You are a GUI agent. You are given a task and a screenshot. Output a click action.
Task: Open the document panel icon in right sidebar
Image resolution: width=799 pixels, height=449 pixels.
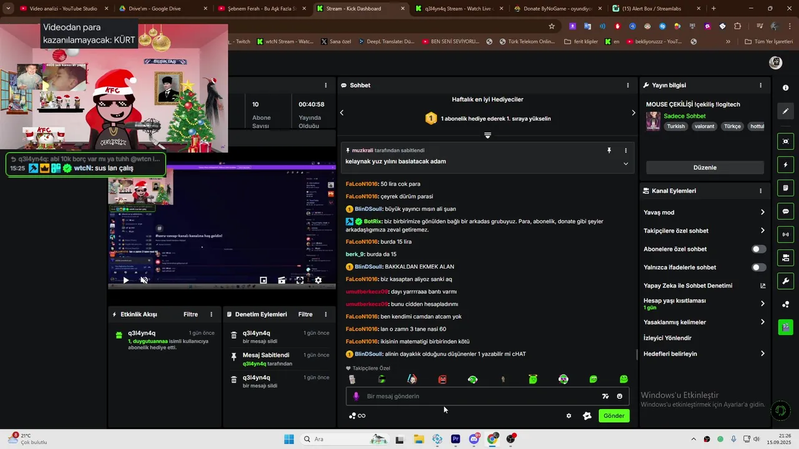pyautogui.click(x=786, y=188)
